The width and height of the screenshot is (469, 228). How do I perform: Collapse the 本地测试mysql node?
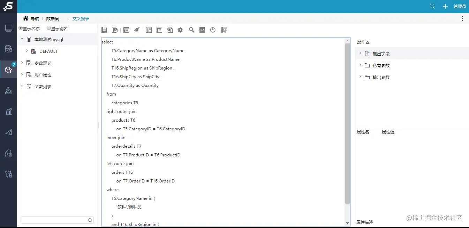[22, 39]
